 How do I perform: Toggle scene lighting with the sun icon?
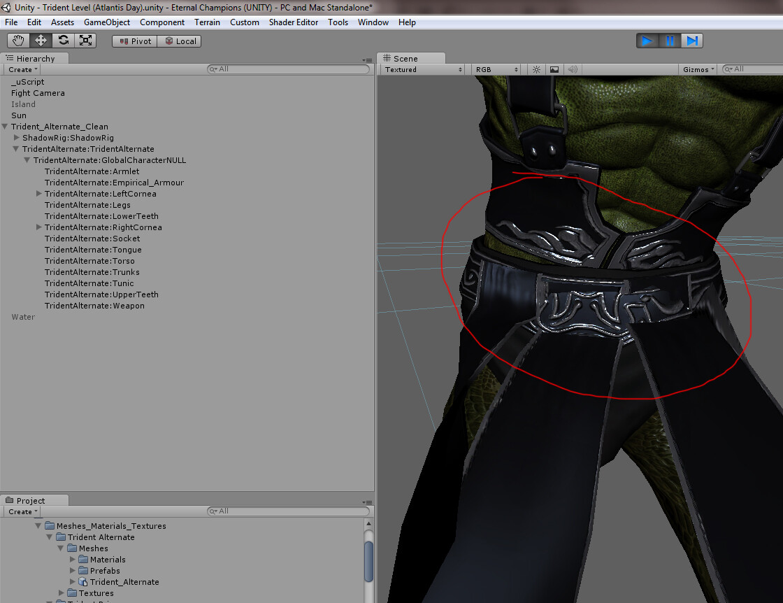(536, 69)
